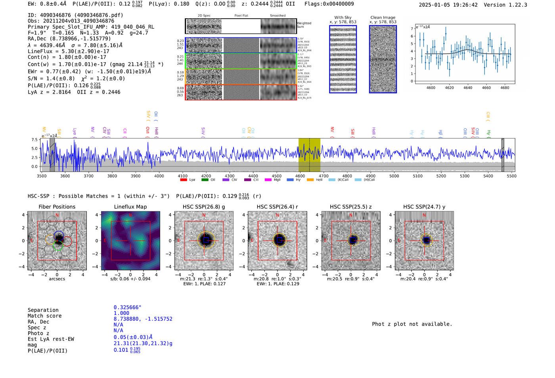555x378 pixels.
Task: Select the green-outlined fiber 2D spectrum row
Action: [241, 61]
